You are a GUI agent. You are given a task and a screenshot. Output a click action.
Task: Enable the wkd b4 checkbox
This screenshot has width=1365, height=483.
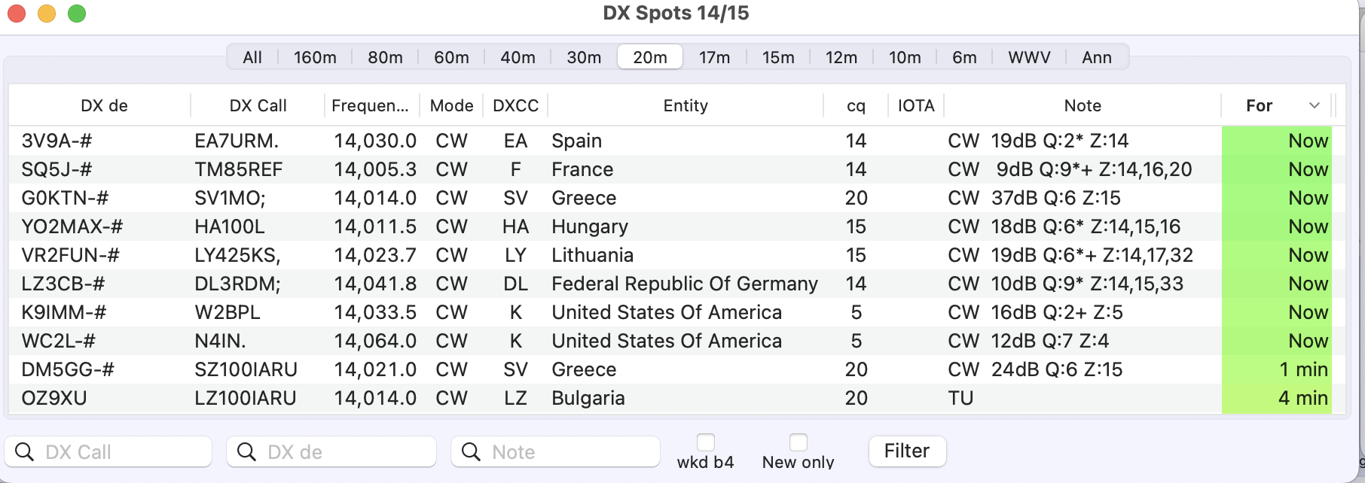[706, 442]
